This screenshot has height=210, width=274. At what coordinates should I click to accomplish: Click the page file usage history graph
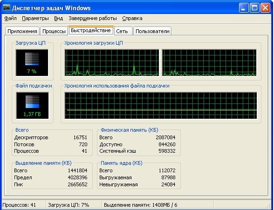point(161,106)
